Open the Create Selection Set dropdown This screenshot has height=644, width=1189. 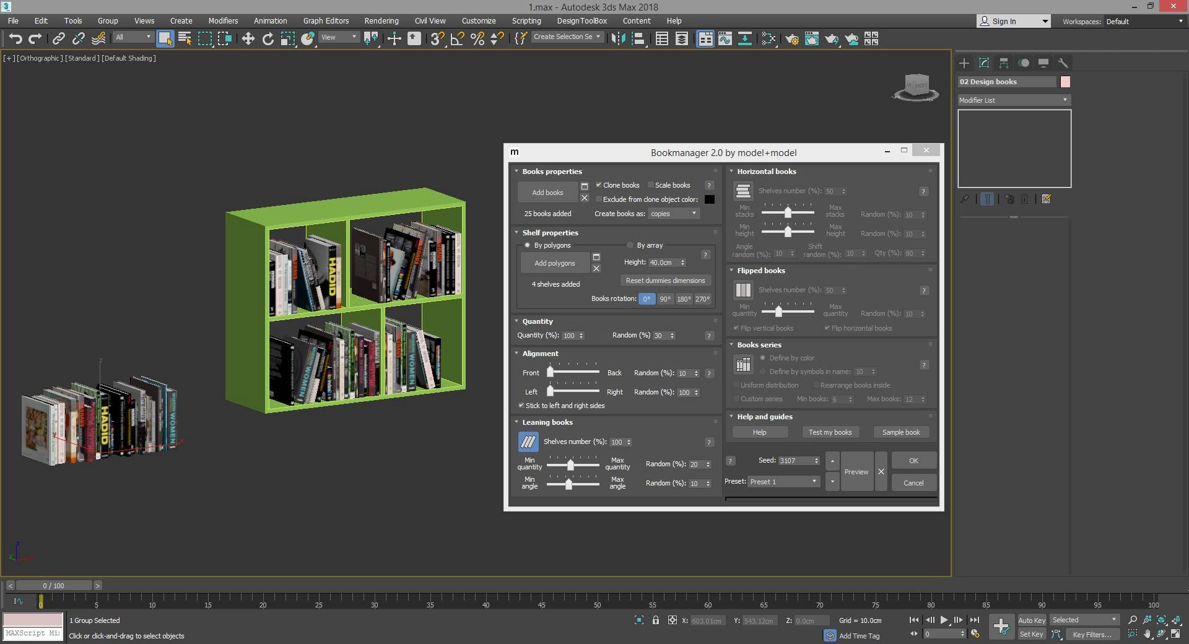(x=567, y=37)
